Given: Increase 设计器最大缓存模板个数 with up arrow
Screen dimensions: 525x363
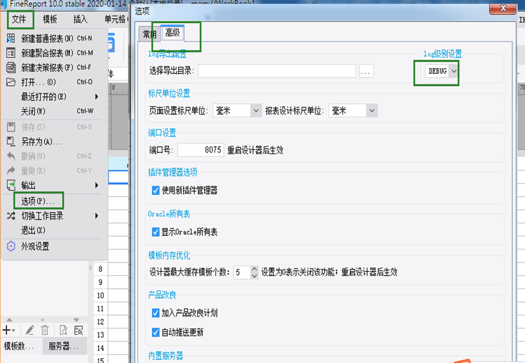Looking at the screenshot, I should pyautogui.click(x=255, y=269).
